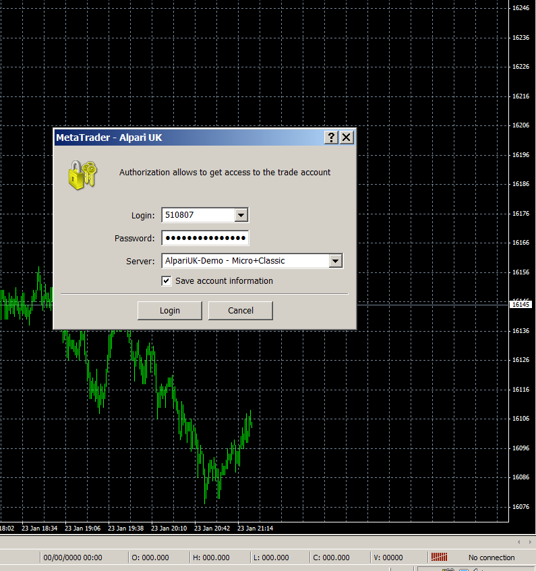The width and height of the screenshot is (536, 571).
Task: Click the L: 000.000 status bar cell
Action: [279, 558]
